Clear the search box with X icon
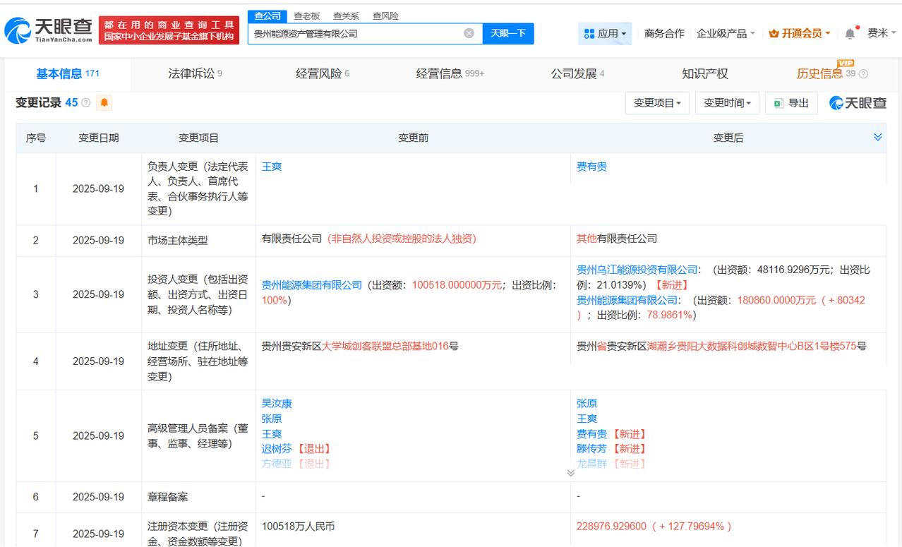902x547 pixels. (469, 33)
